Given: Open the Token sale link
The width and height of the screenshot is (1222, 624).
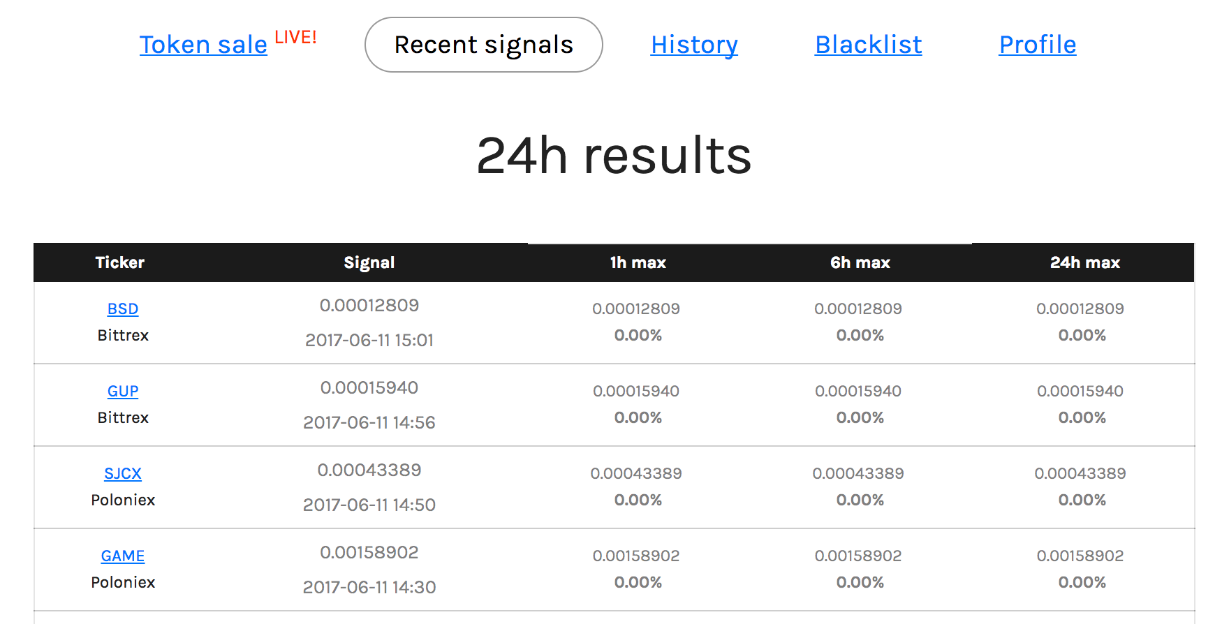Looking at the screenshot, I should pyautogui.click(x=203, y=45).
